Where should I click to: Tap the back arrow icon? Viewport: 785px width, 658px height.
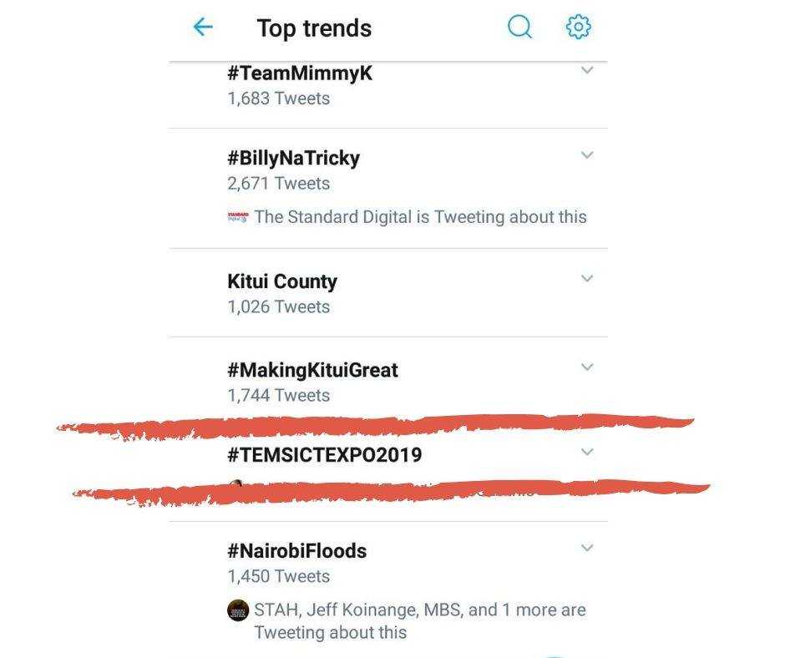pos(203,28)
